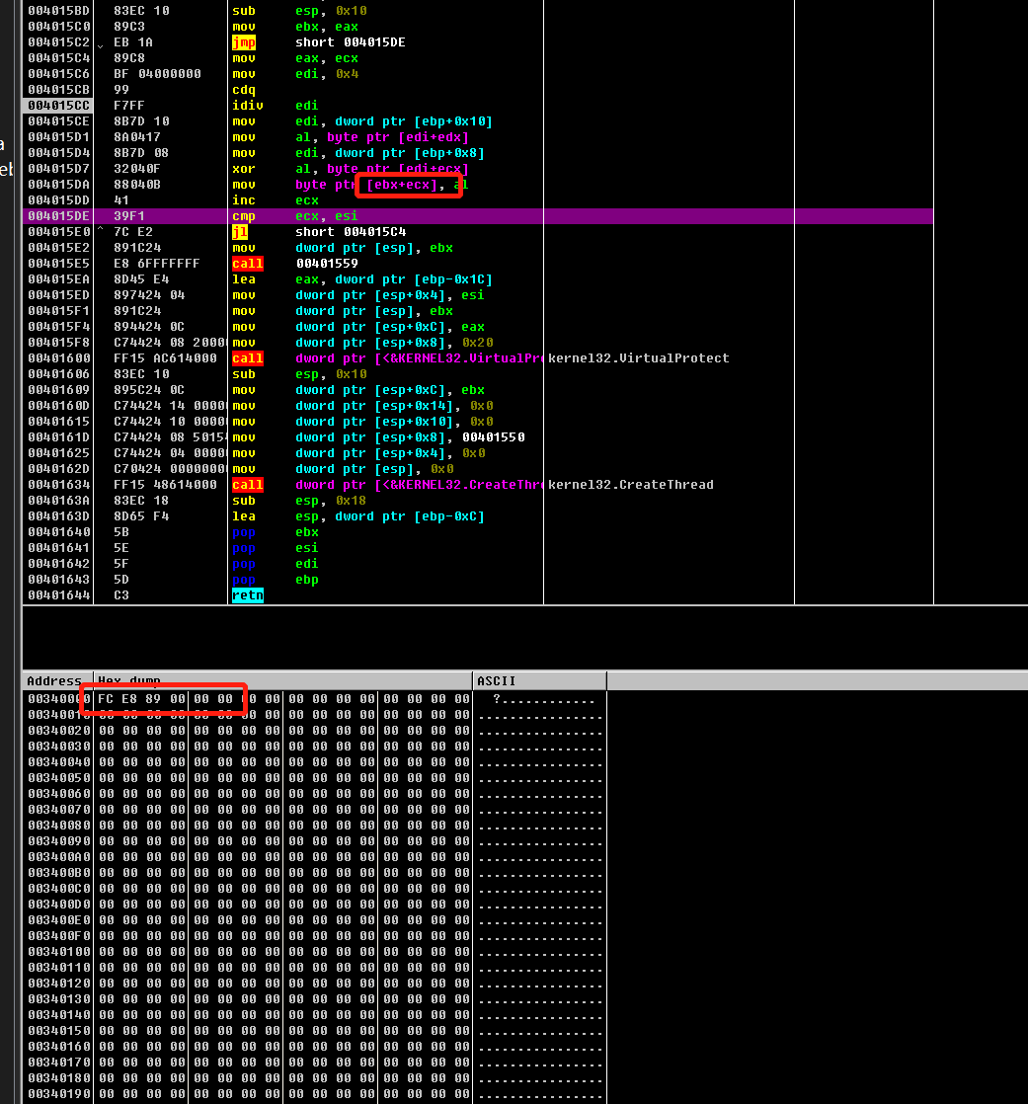
Task: Click the 'idiv edi' instruction
Action: point(275,106)
